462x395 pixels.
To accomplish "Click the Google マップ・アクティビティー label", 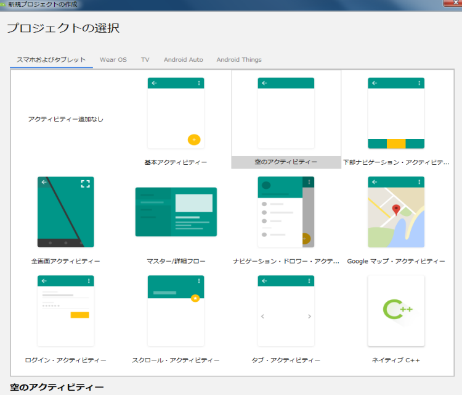I will pos(396,261).
